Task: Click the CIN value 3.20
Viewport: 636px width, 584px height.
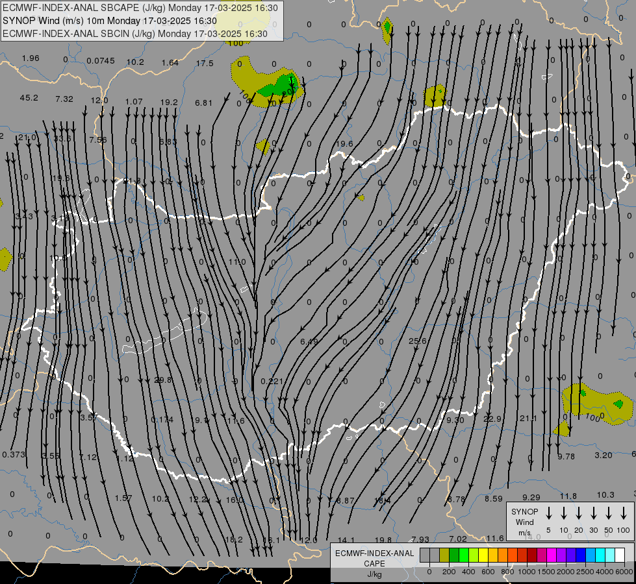Action: tap(603, 455)
